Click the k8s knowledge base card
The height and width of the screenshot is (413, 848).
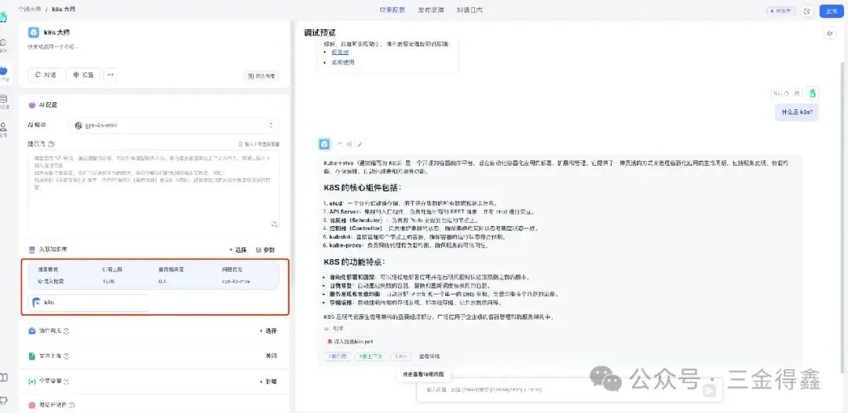89,303
